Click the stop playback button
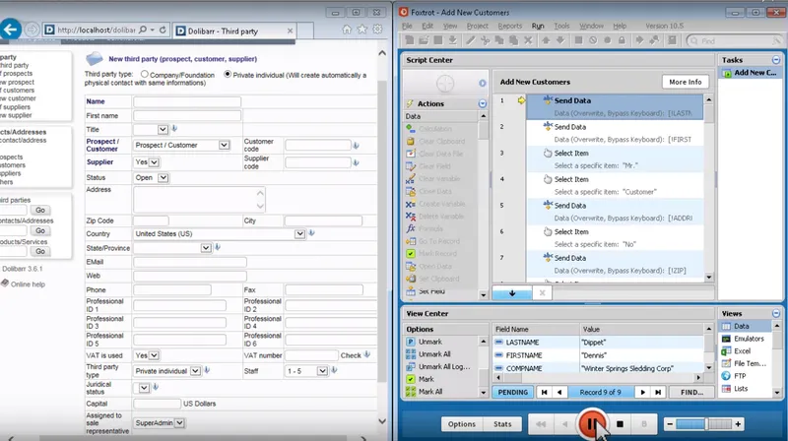788x441 pixels. click(621, 424)
